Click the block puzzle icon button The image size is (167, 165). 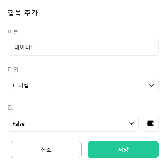[x=150, y=123]
